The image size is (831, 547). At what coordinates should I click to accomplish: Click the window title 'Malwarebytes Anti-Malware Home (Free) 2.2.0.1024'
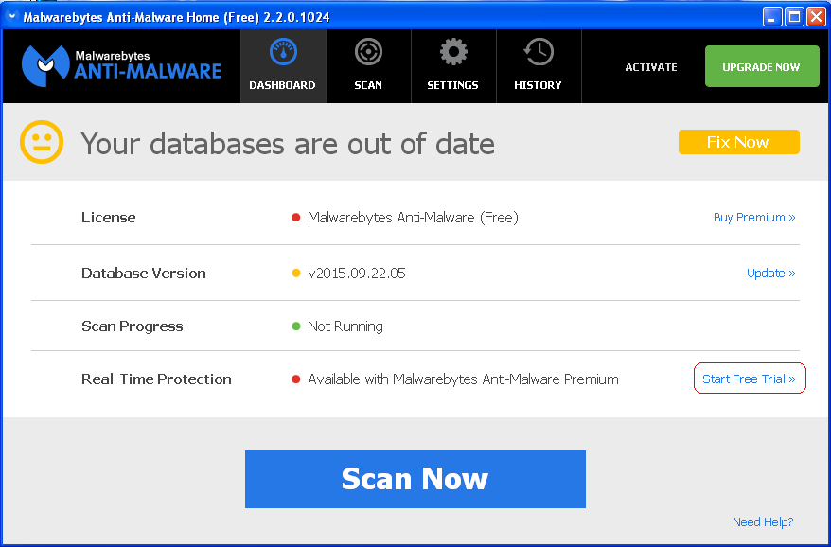tap(176, 17)
